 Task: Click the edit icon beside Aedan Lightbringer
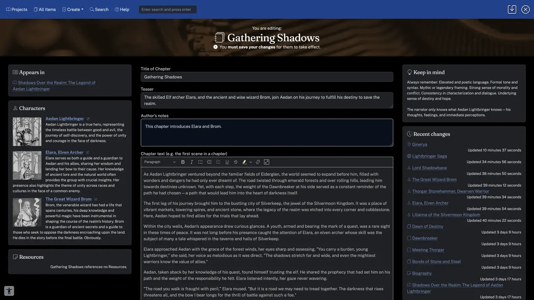coord(88,119)
